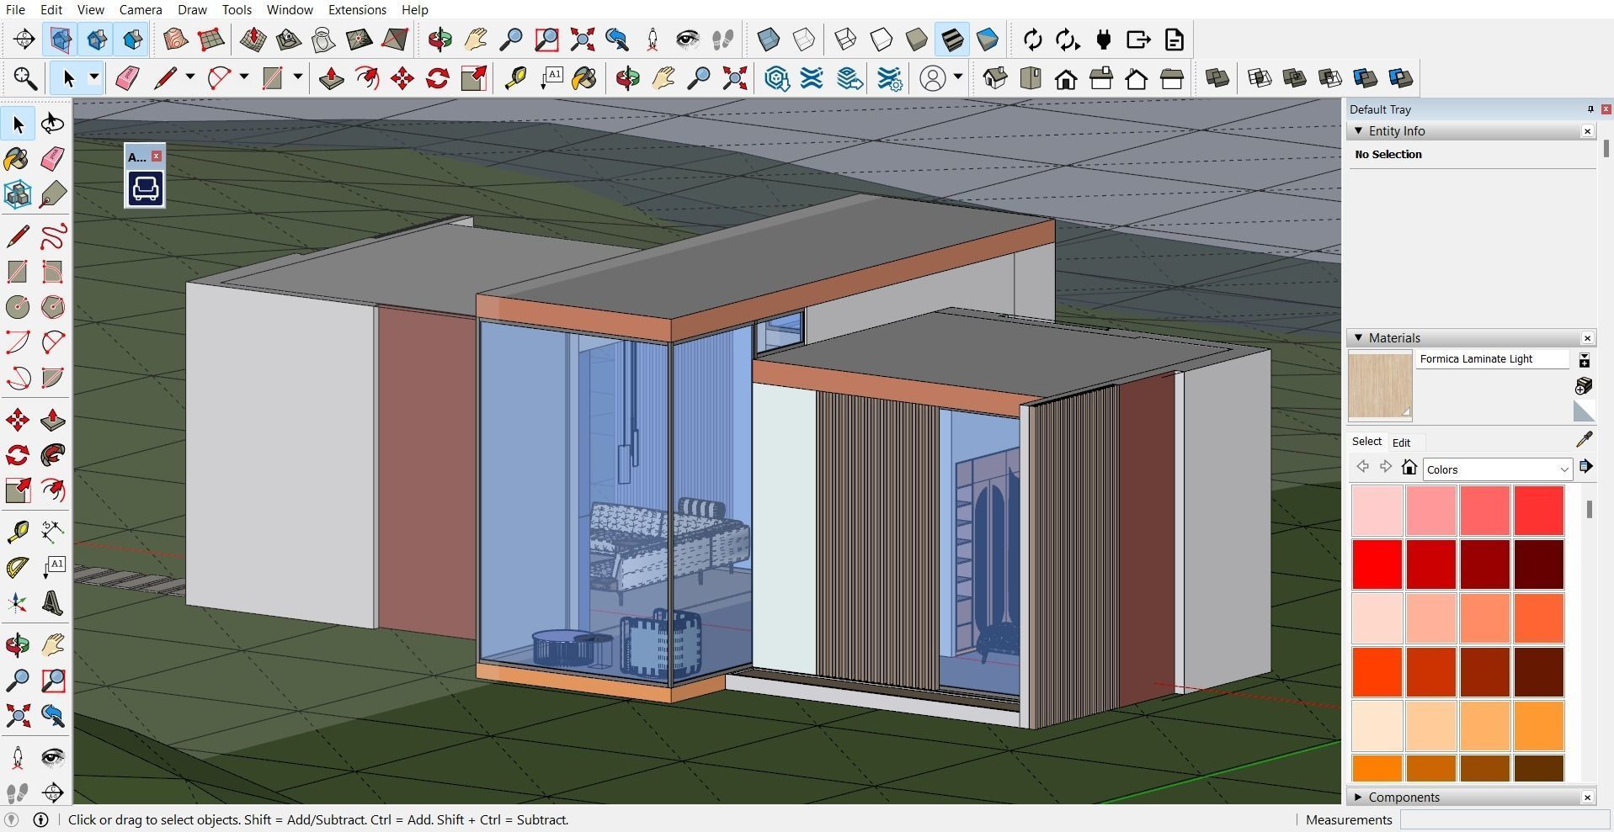Select the Protractor tool
The image size is (1614, 832).
(x=17, y=568)
